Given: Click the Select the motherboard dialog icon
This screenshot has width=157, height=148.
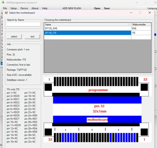Looking at the screenshot, I should point(6,13).
